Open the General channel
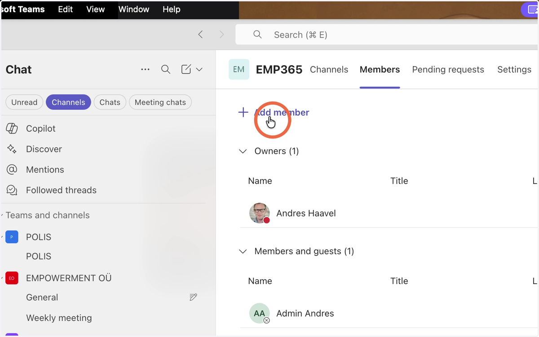539x337 pixels. coord(42,297)
